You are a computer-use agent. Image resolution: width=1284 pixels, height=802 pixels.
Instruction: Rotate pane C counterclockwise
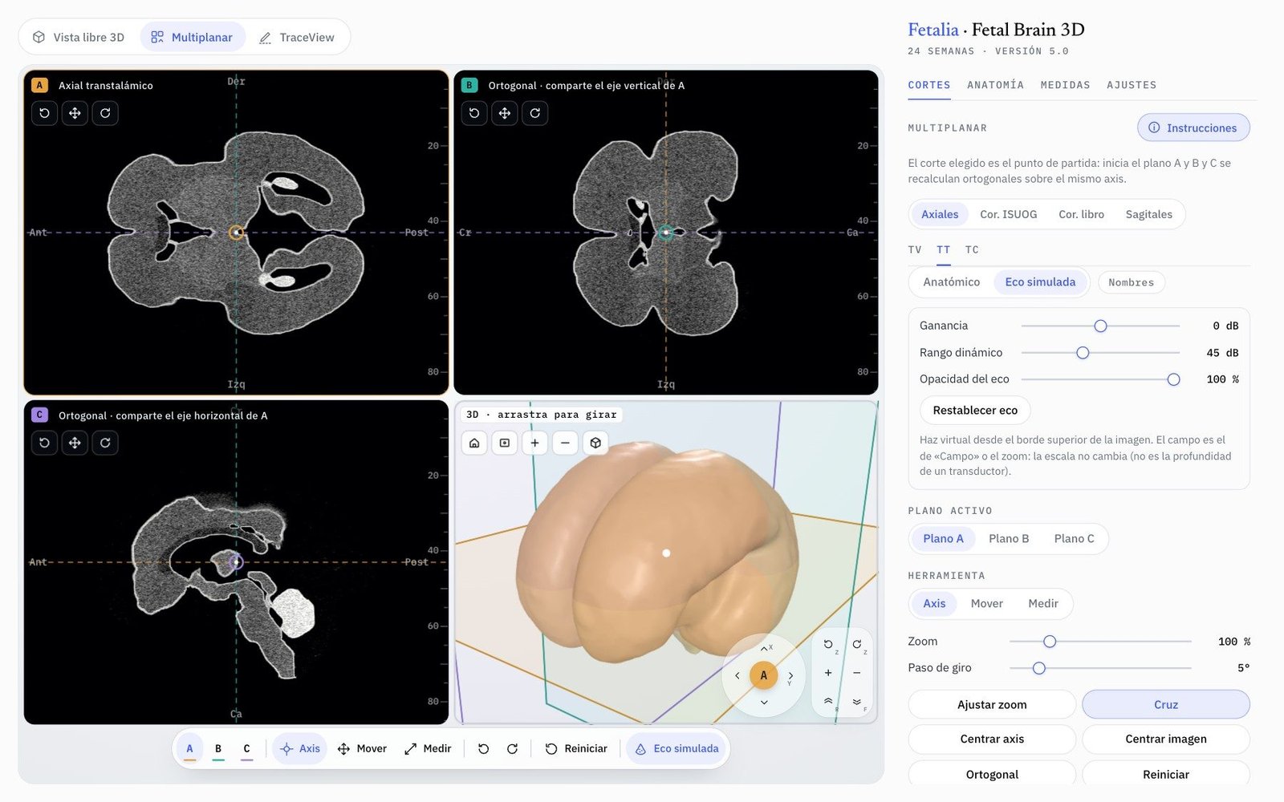44,443
